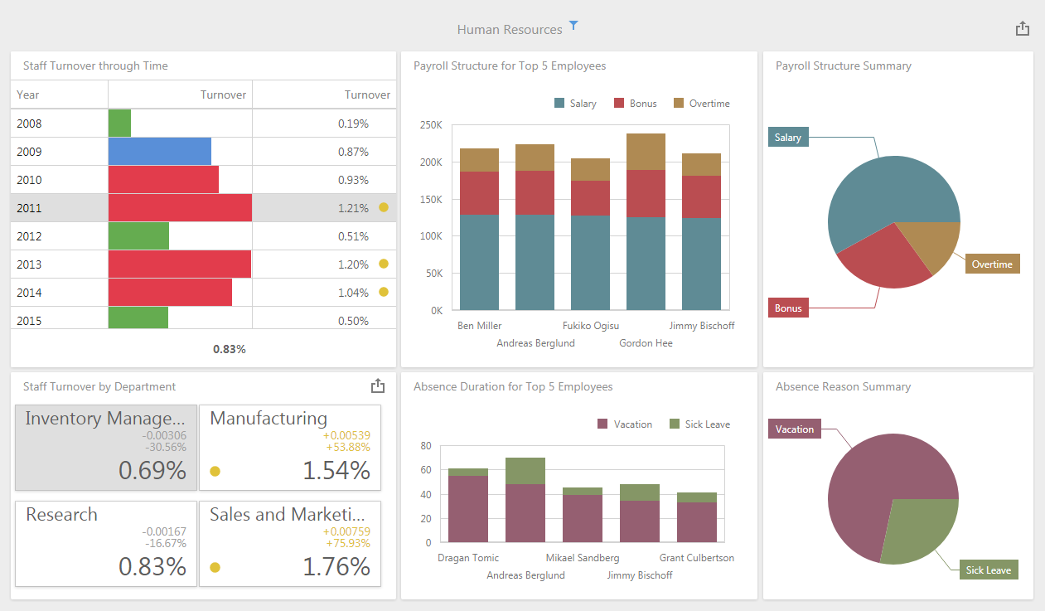Click the yellow indicator dot in 2014 row
The image size is (1045, 611).
383,292
